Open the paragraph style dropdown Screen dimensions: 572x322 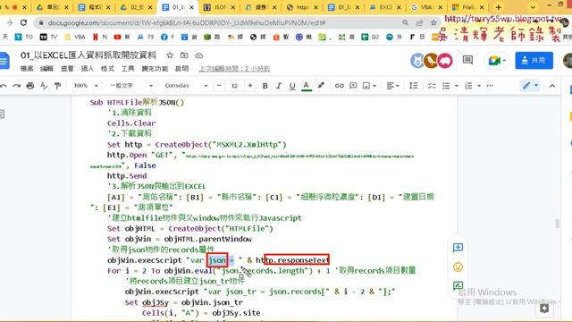131,86
